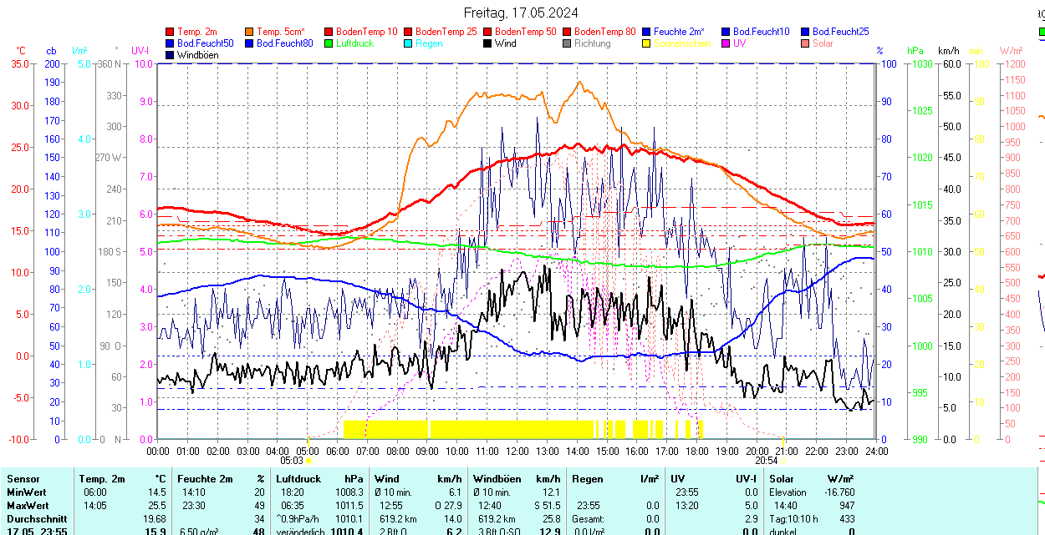Image resolution: width=1045 pixels, height=535 pixels.
Task: Click the 05:03 sunrise marker on timeline
Action: click(x=292, y=460)
